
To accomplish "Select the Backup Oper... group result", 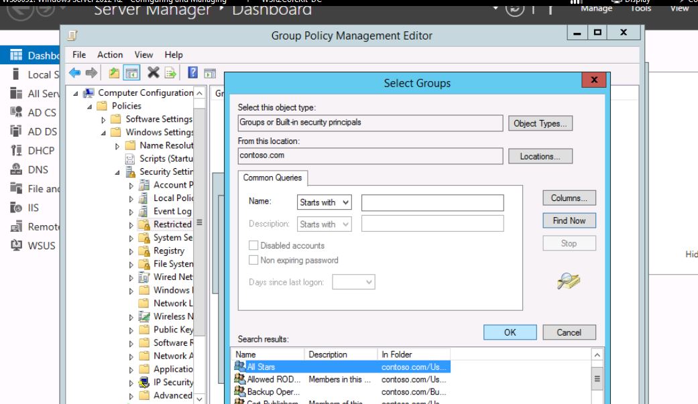I will click(x=341, y=391).
